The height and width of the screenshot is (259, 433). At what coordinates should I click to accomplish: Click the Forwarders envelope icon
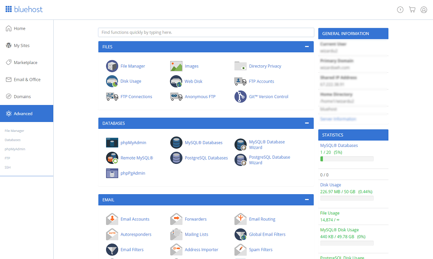176,219
